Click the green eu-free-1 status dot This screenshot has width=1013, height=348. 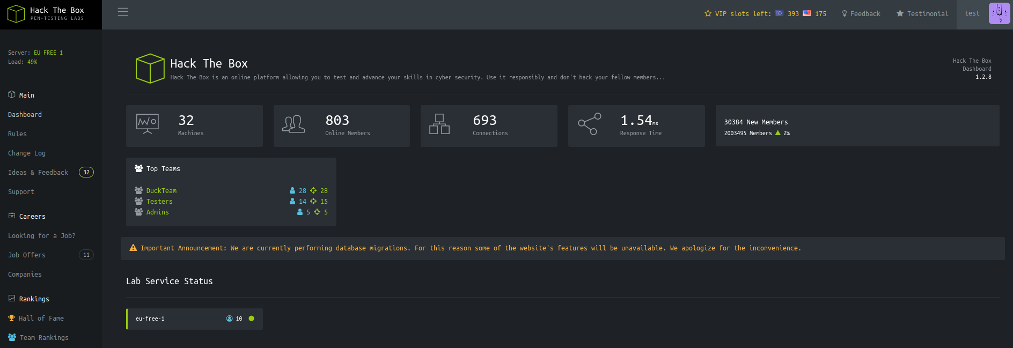click(x=251, y=319)
